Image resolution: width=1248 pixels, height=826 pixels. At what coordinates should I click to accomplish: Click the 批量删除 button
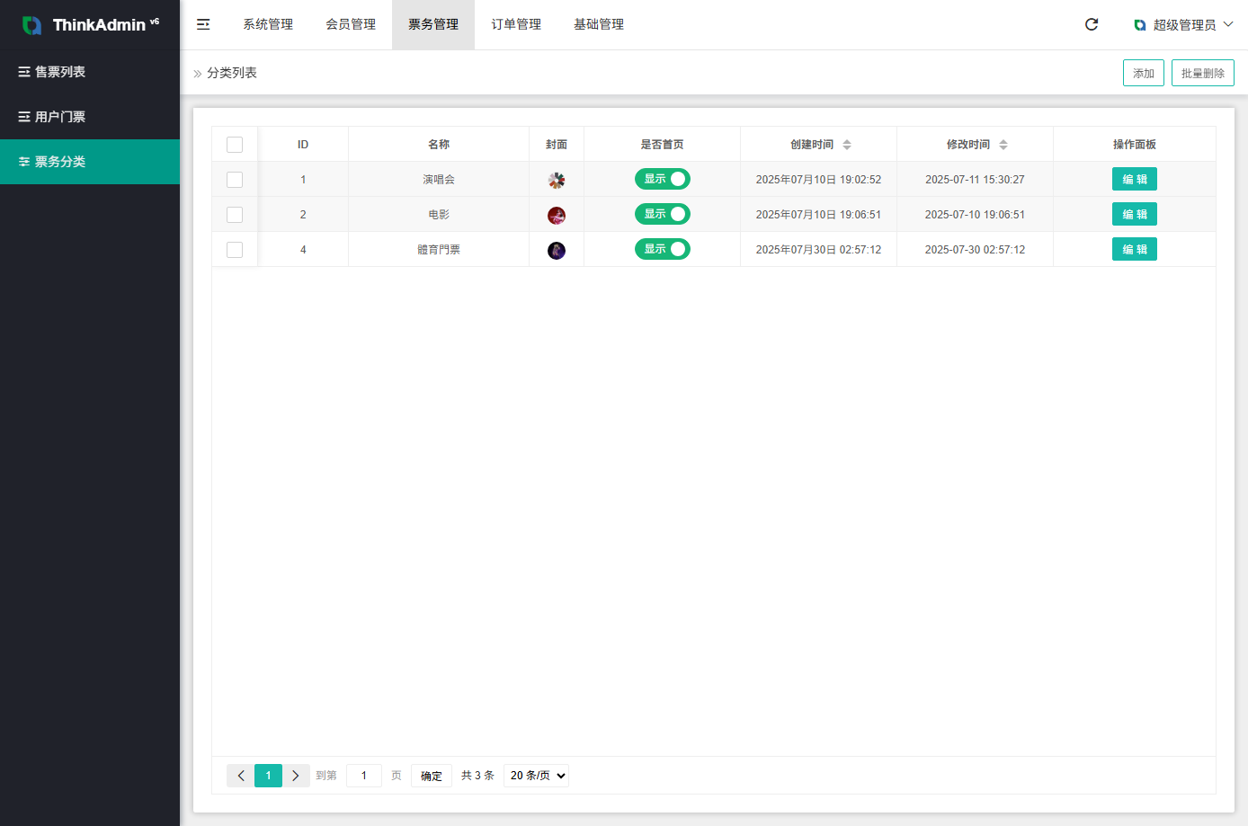(1203, 73)
